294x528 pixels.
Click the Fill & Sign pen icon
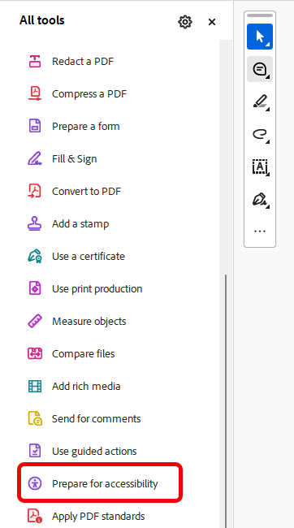click(35, 158)
